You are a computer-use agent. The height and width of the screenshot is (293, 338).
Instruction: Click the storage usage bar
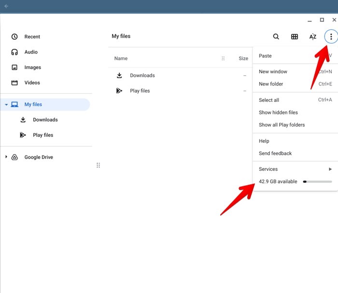tap(317, 181)
